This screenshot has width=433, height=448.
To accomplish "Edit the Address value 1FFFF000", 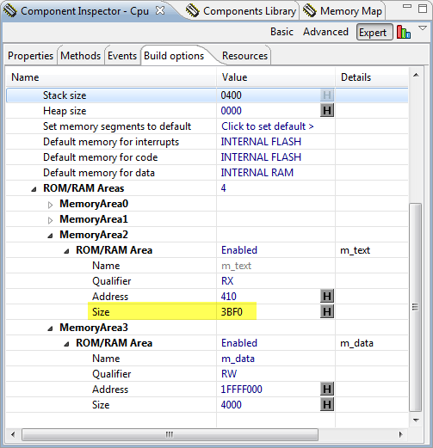I will [241, 390].
